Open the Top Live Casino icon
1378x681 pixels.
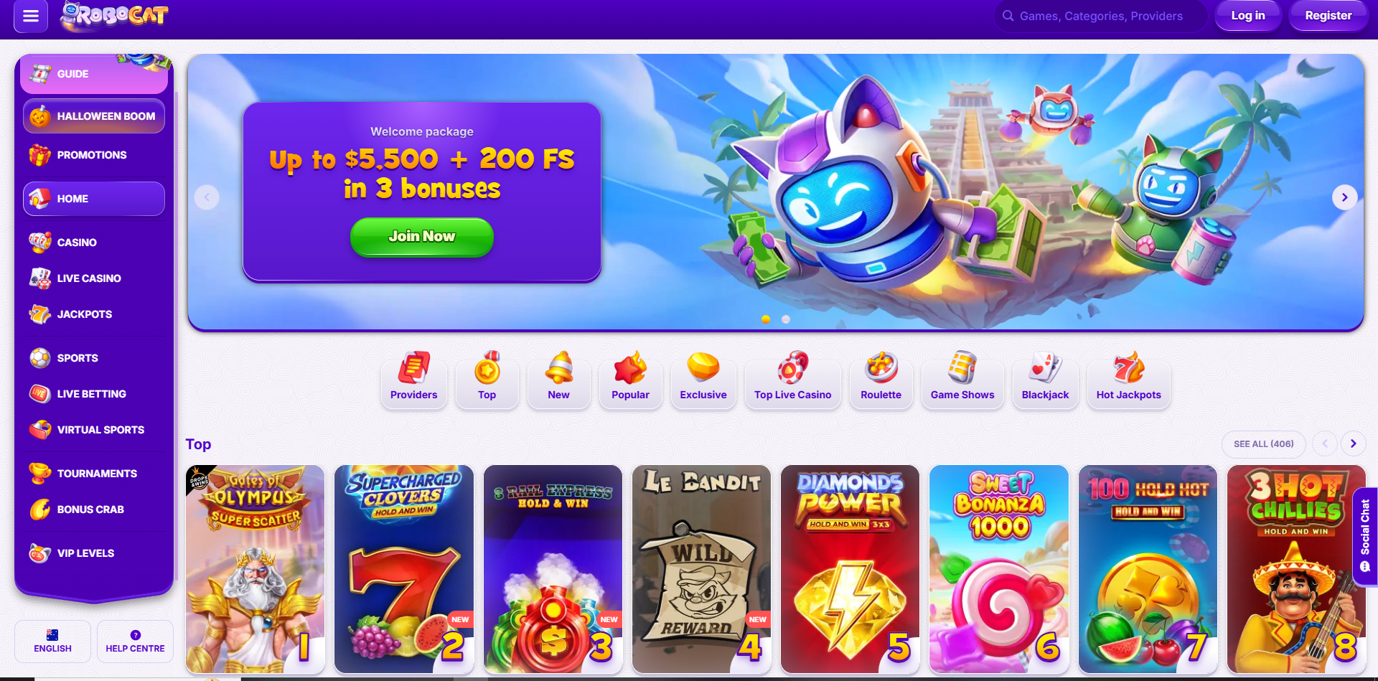pyautogui.click(x=792, y=368)
